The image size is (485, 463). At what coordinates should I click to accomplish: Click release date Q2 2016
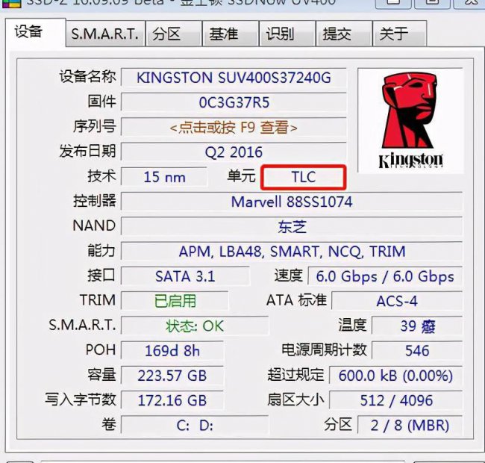234,152
